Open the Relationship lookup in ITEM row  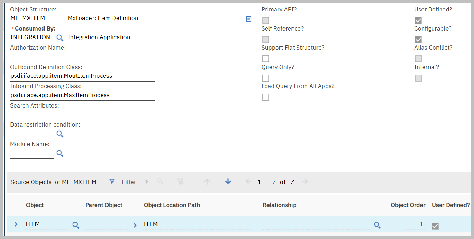(377, 225)
